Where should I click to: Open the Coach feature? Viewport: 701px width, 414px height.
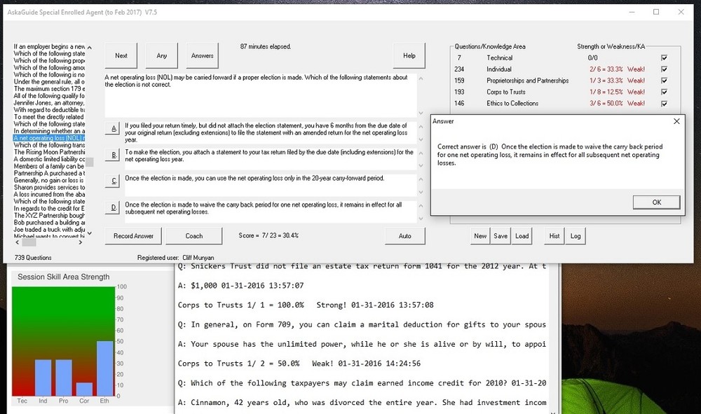point(194,236)
